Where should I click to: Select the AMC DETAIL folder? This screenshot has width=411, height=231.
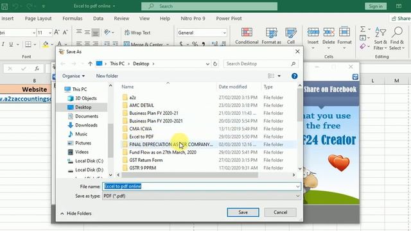coord(141,105)
